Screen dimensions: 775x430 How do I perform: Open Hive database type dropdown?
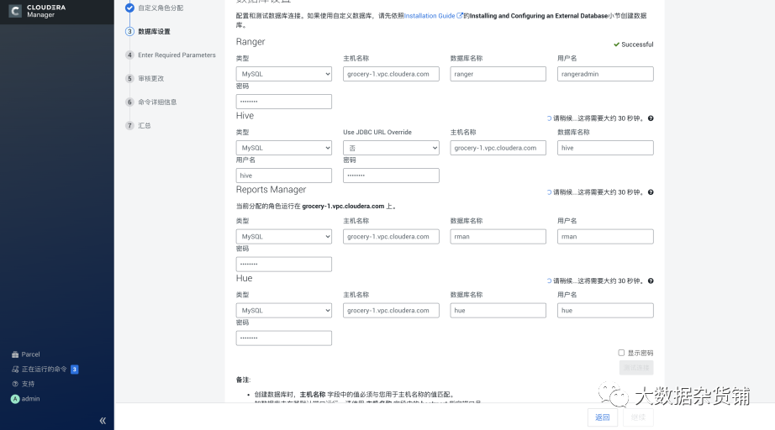point(284,148)
